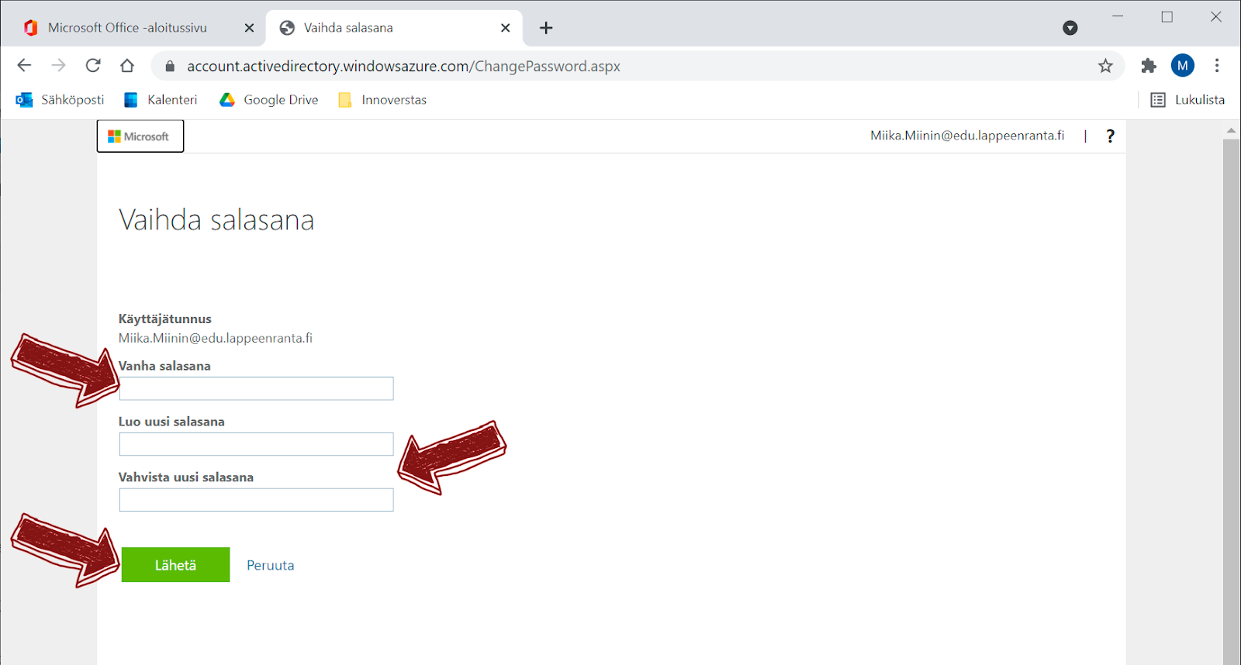This screenshot has height=665, width=1241.
Task: Open the Chrome three-dot menu
Action: point(1217,66)
